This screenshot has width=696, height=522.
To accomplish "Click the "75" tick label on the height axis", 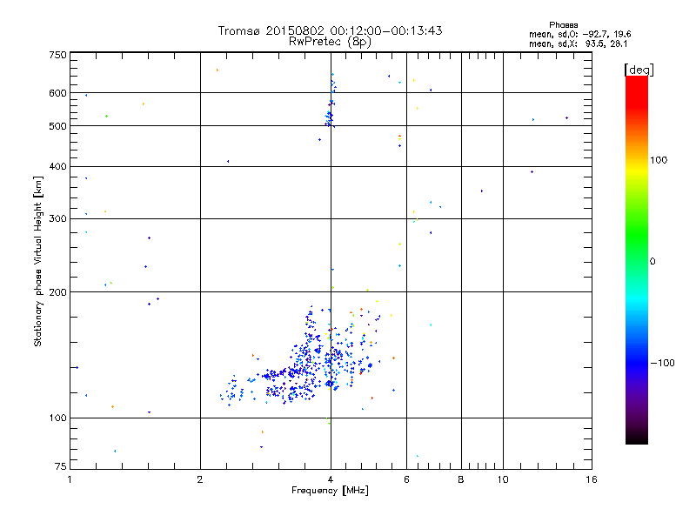I will point(61,466).
